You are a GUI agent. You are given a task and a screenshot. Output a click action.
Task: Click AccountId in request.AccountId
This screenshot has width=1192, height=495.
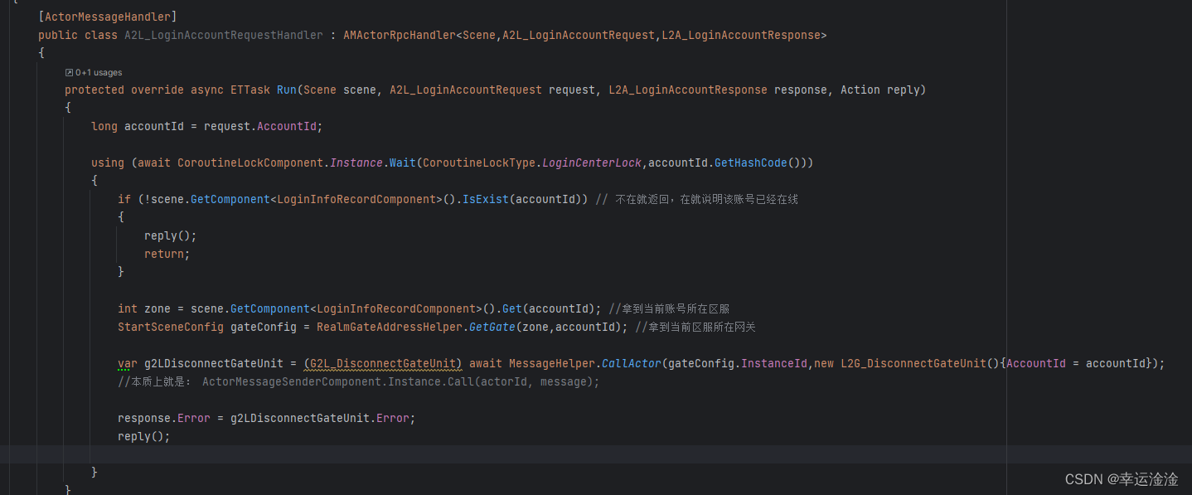coord(287,126)
